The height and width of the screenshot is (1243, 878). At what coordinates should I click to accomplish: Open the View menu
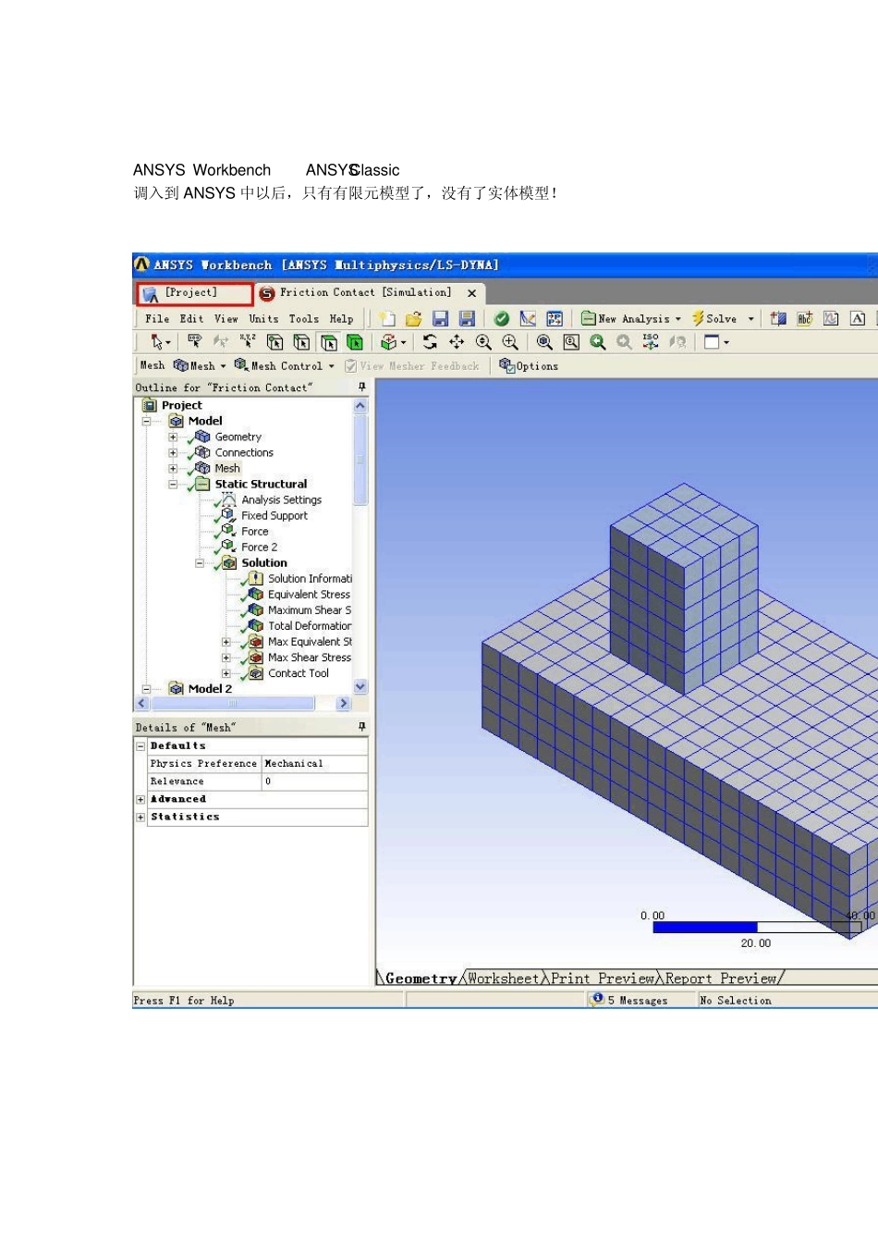(x=226, y=319)
